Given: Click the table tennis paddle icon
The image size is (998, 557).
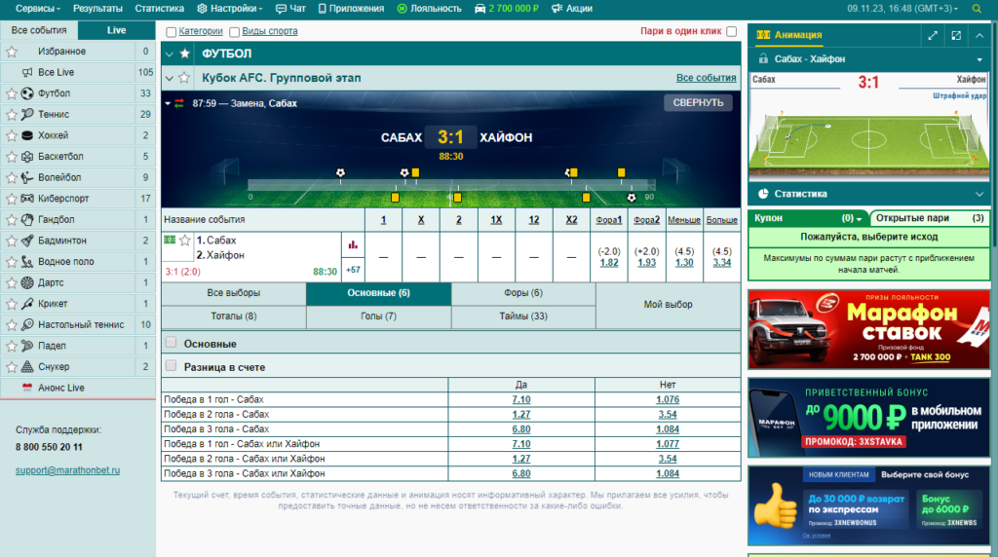Looking at the screenshot, I should click(x=27, y=324).
